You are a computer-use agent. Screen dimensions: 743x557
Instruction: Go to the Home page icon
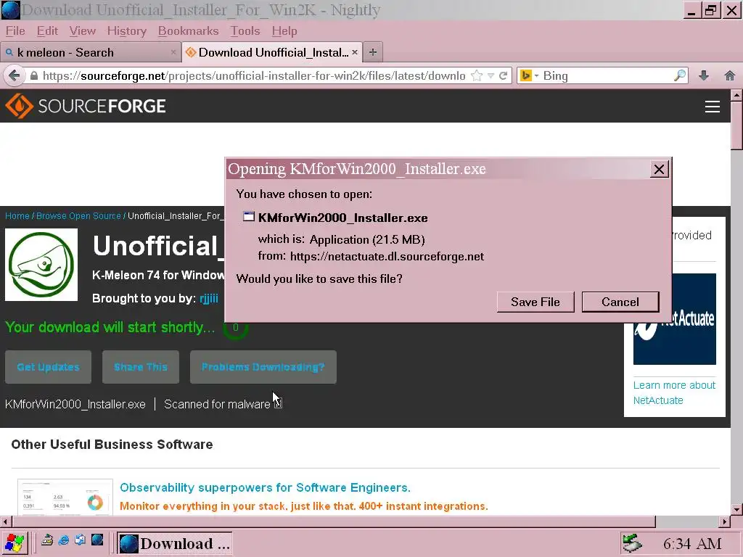tap(730, 75)
